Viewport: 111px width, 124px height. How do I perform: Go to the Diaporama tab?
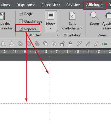point(26,5)
